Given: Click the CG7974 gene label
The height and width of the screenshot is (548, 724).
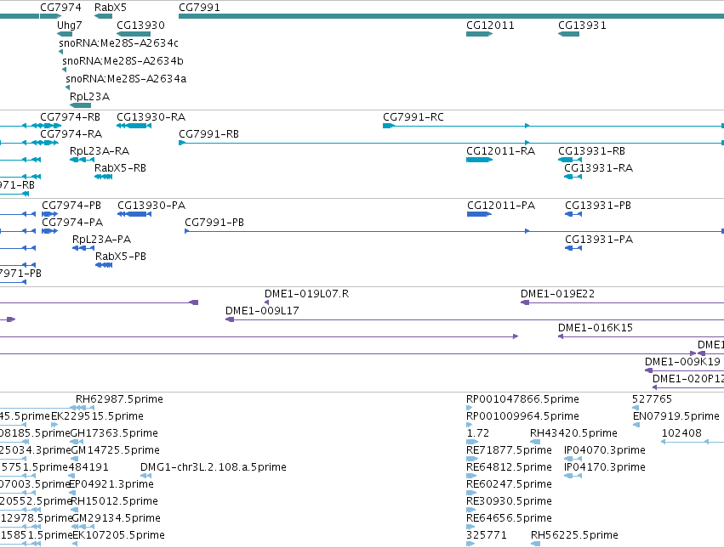Looking at the screenshot, I should tap(60, 8).
